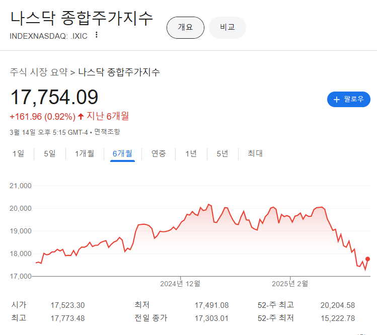Open the three-dot menu next to .IXIC

click(97, 35)
